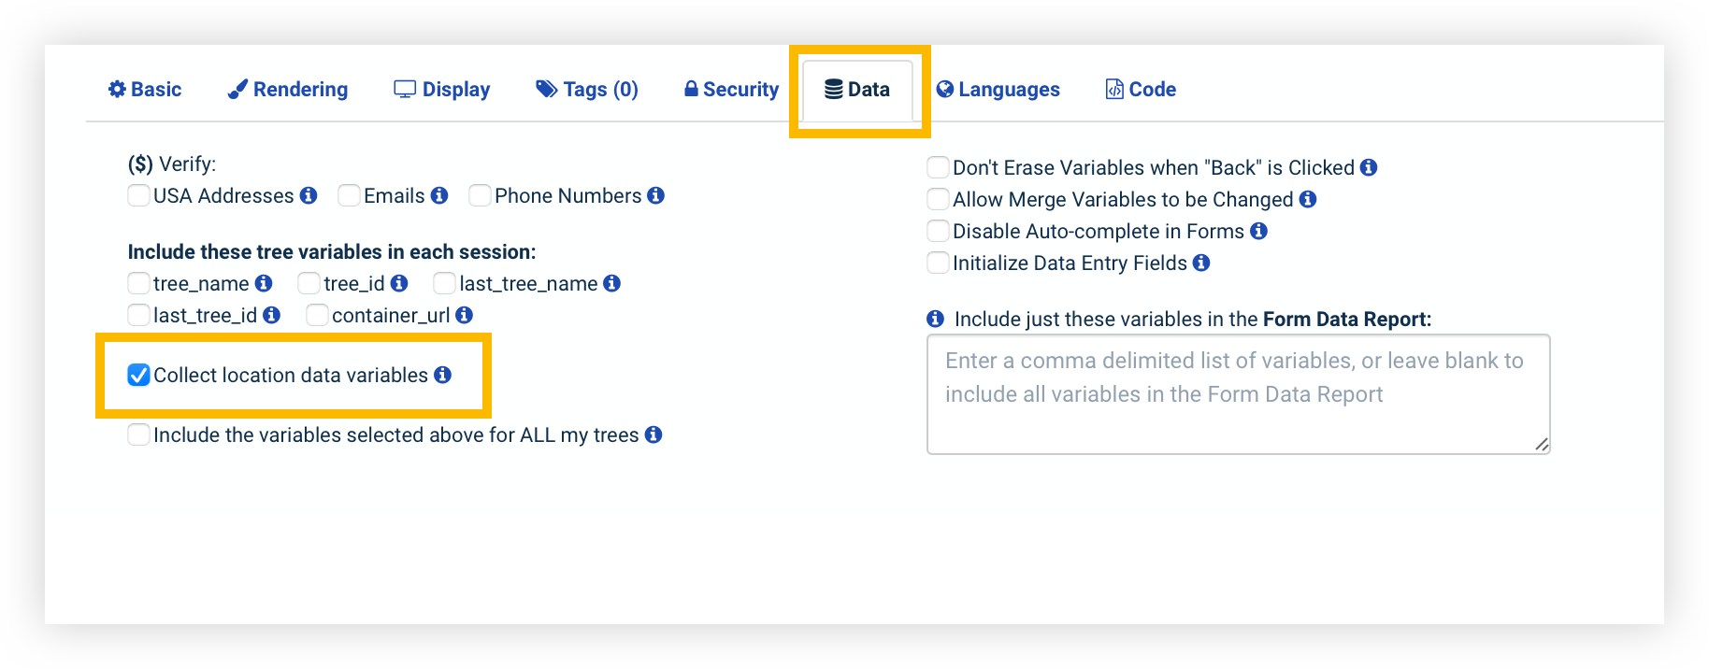
Task: Switch to the Rendering tab
Action: point(288,90)
